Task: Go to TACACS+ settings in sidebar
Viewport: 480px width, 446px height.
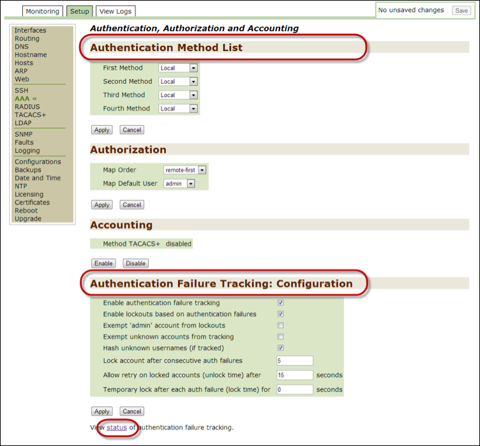Action: point(30,115)
